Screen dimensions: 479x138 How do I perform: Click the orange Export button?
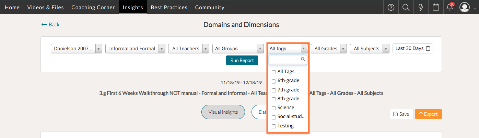(428, 114)
